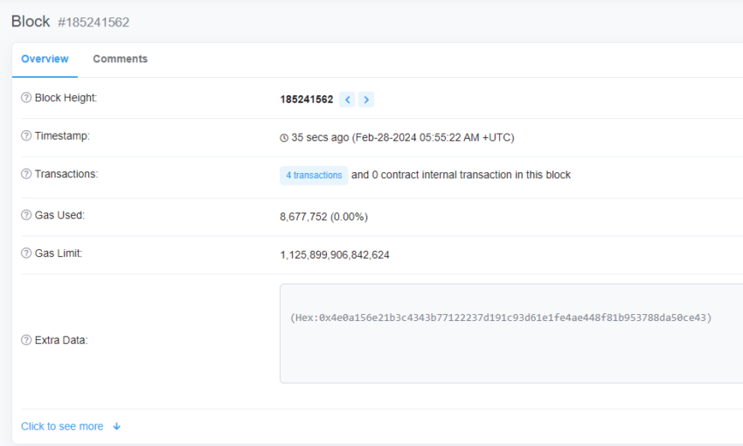This screenshot has height=446, width=743.
Task: Click the Block Height help icon
Action: point(26,98)
